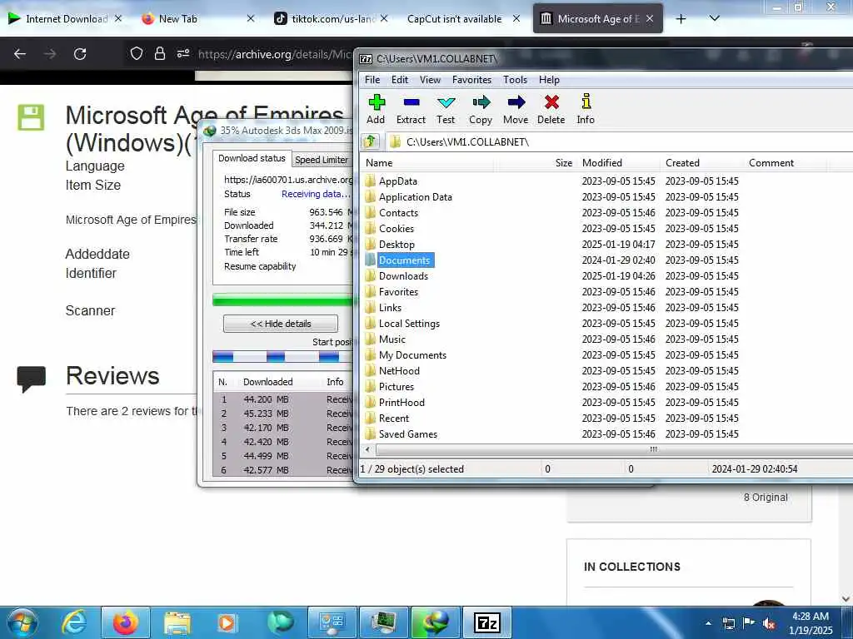Open the Favorites menu in 7-Zip

pos(471,80)
